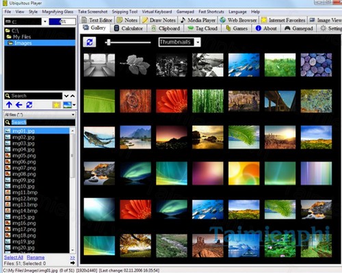Expand the All files filter dropdown

click(x=73, y=114)
